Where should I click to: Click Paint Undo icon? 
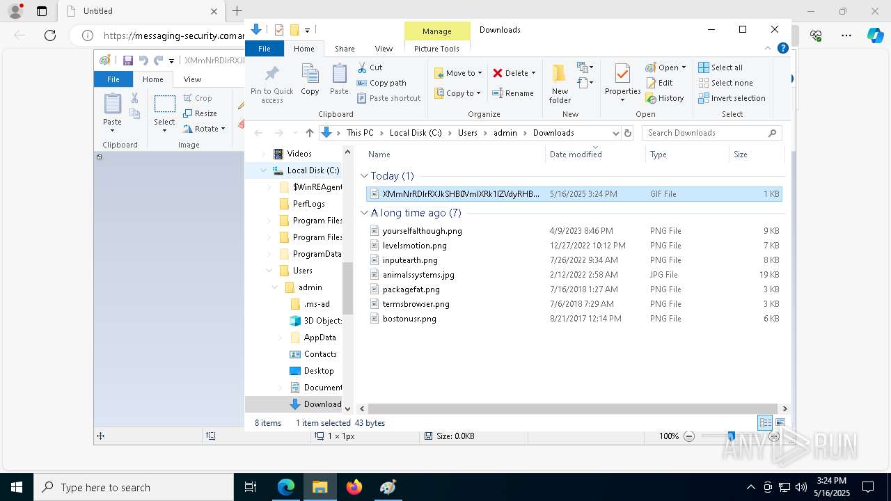coord(143,61)
